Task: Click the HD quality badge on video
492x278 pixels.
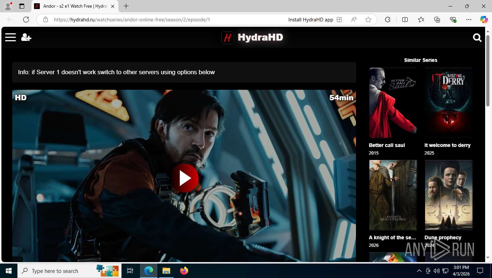Action: point(21,97)
